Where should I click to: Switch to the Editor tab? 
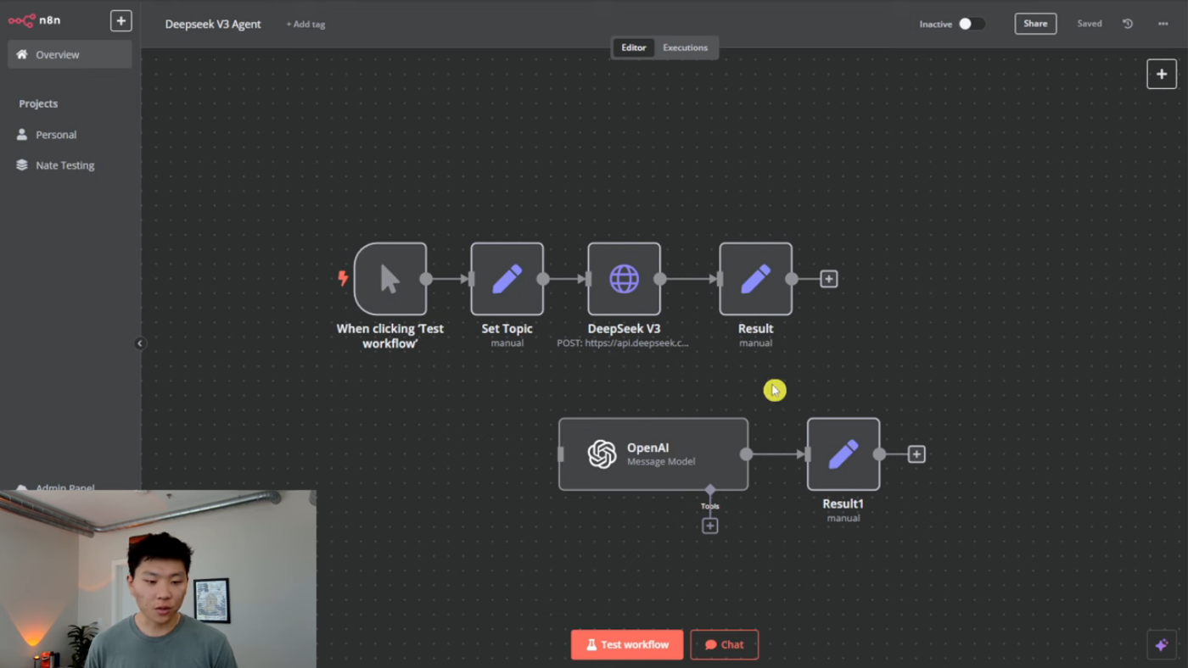click(633, 47)
